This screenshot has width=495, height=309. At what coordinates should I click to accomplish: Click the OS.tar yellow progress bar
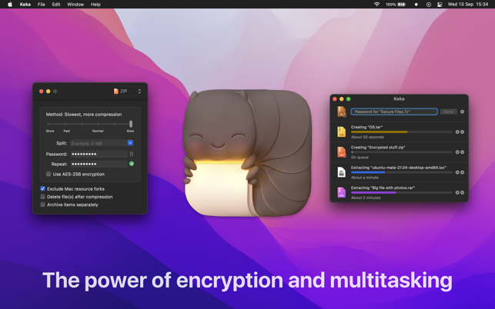click(402, 131)
